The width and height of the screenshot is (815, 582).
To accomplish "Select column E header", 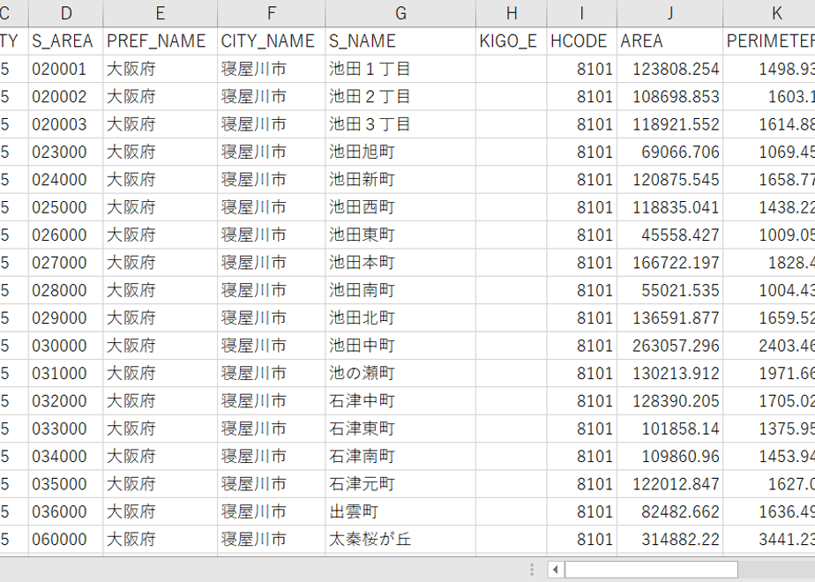I will coord(161,13).
